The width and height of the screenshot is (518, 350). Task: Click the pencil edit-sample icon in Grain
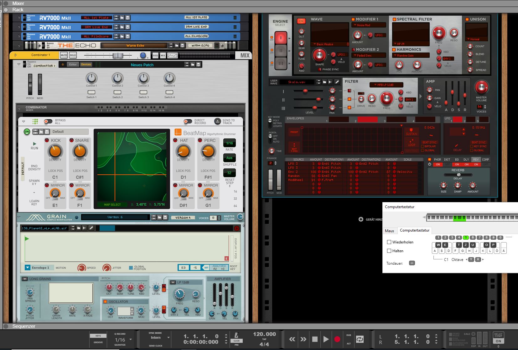coord(91,228)
